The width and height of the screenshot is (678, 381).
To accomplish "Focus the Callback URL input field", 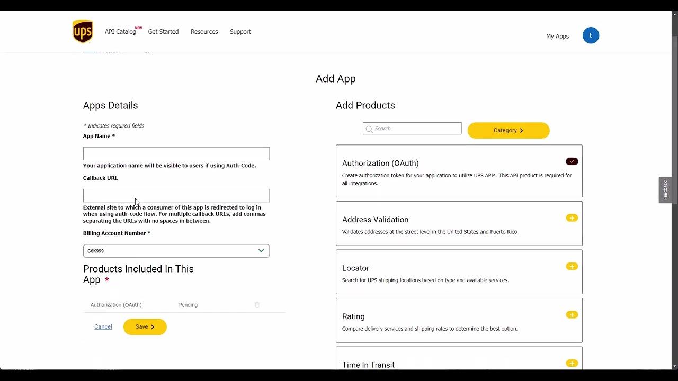I will [176, 196].
